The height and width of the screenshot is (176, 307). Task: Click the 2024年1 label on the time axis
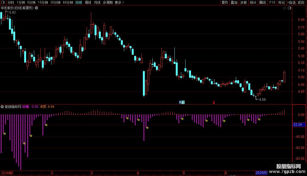pos(7,173)
